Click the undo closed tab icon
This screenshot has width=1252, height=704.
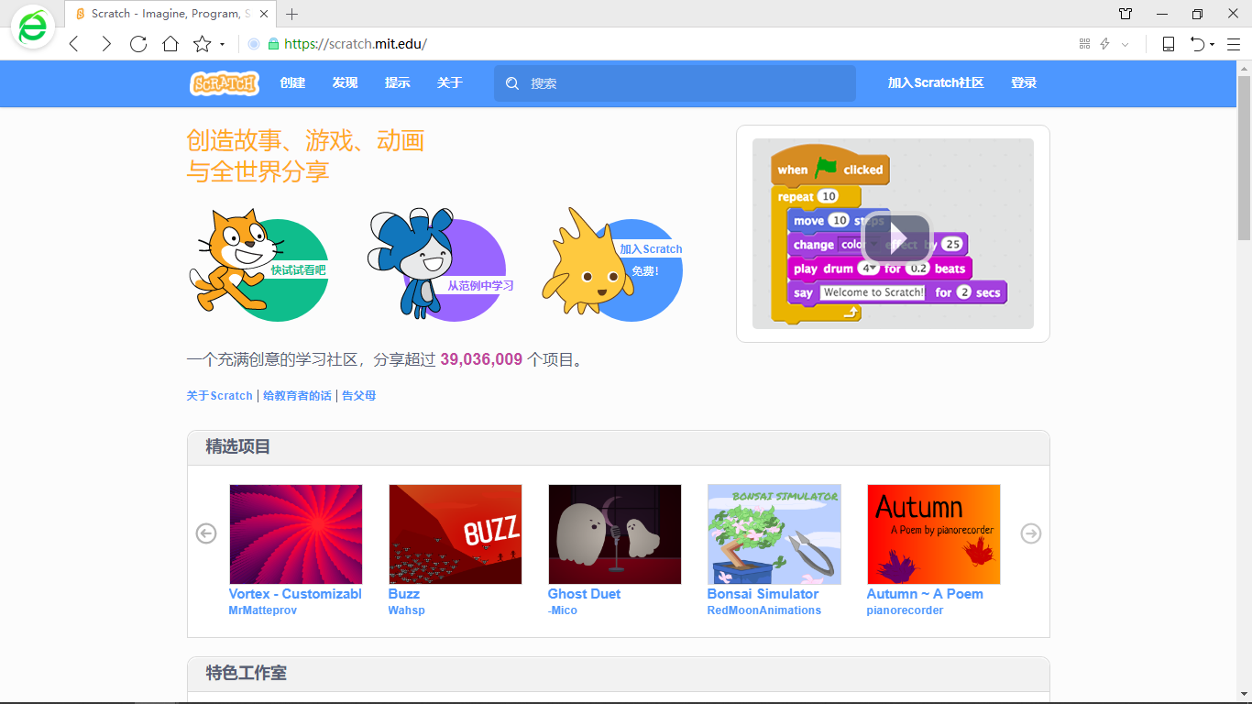1197,44
